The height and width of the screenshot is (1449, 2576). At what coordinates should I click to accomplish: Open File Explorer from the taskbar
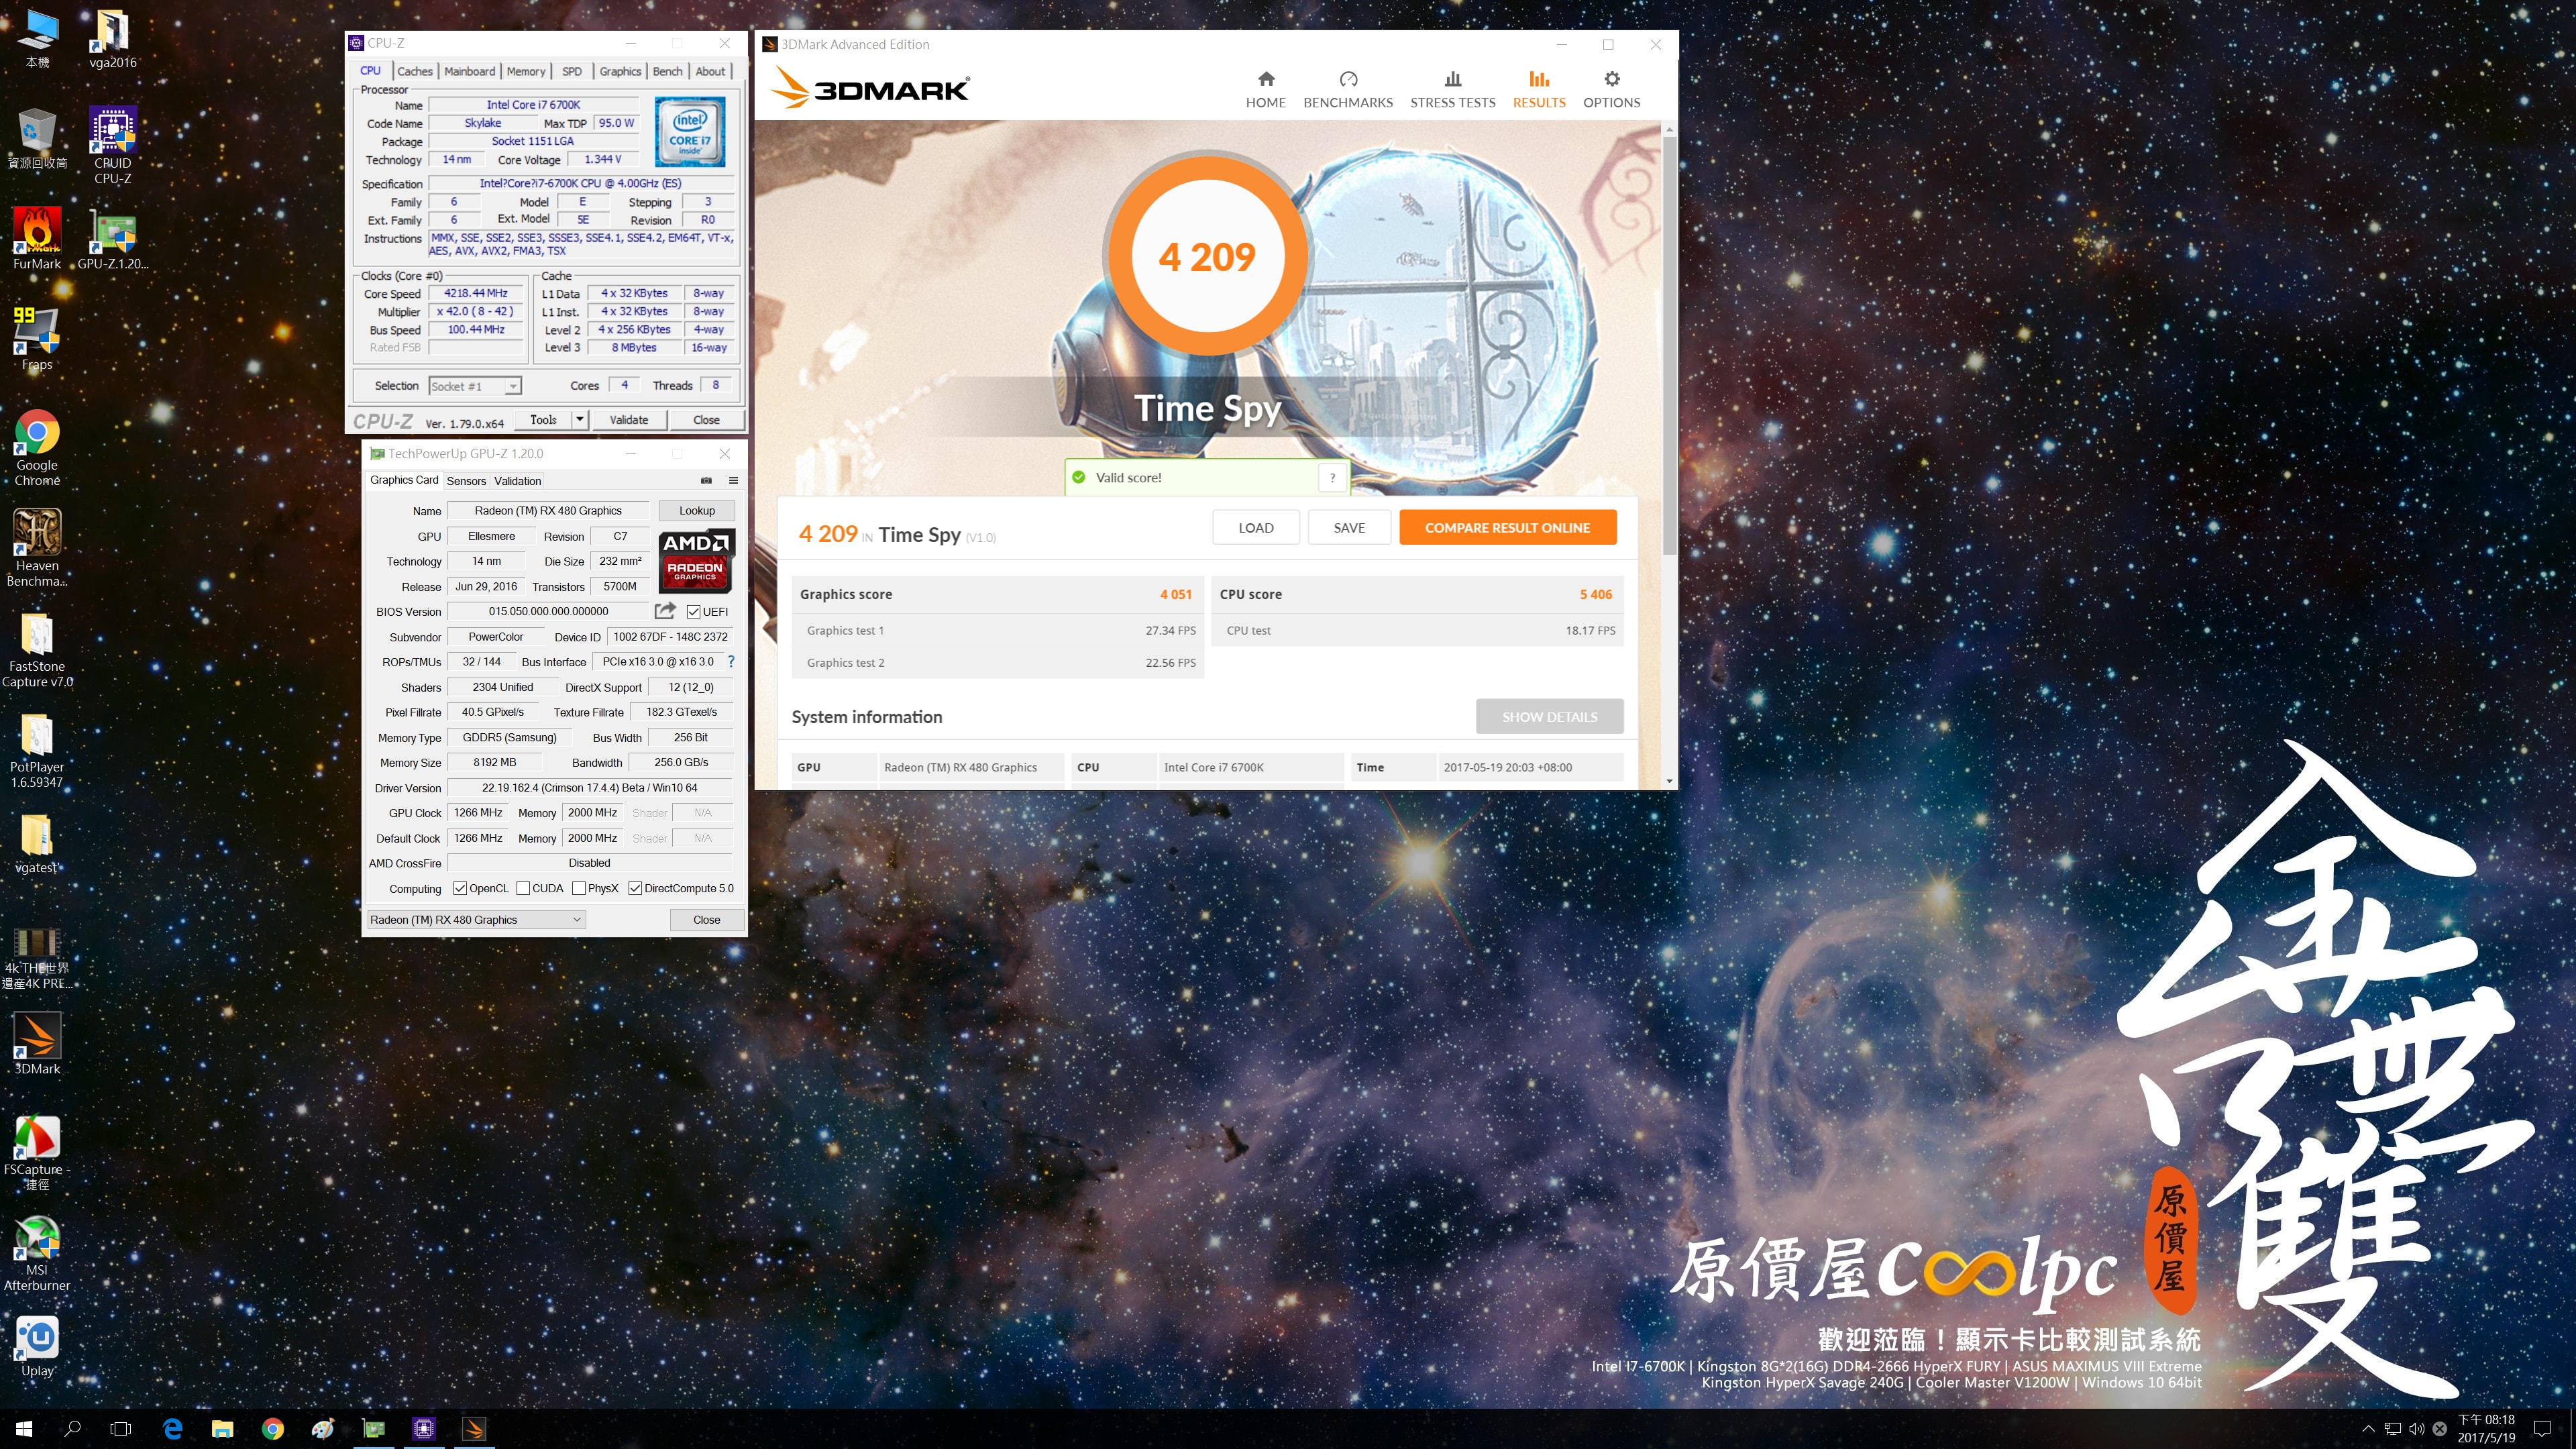coord(222,1429)
